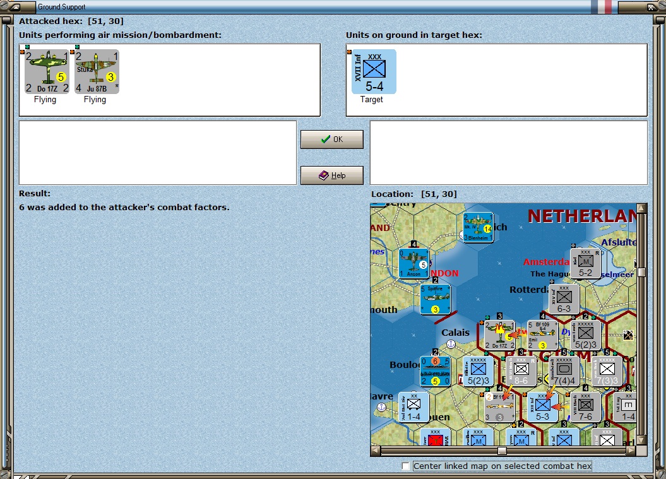Click the blue 5(2)3 army unit on map

click(x=479, y=371)
